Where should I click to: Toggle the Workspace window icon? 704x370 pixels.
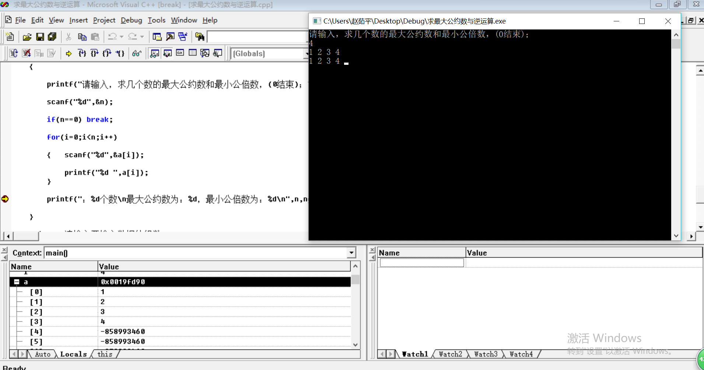157,37
